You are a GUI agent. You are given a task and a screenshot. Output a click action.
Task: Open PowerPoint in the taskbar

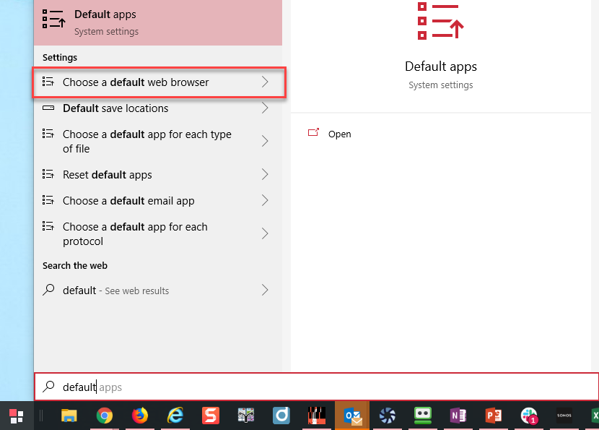493,416
